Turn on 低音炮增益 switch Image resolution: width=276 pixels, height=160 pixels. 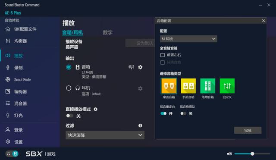pos(183,113)
